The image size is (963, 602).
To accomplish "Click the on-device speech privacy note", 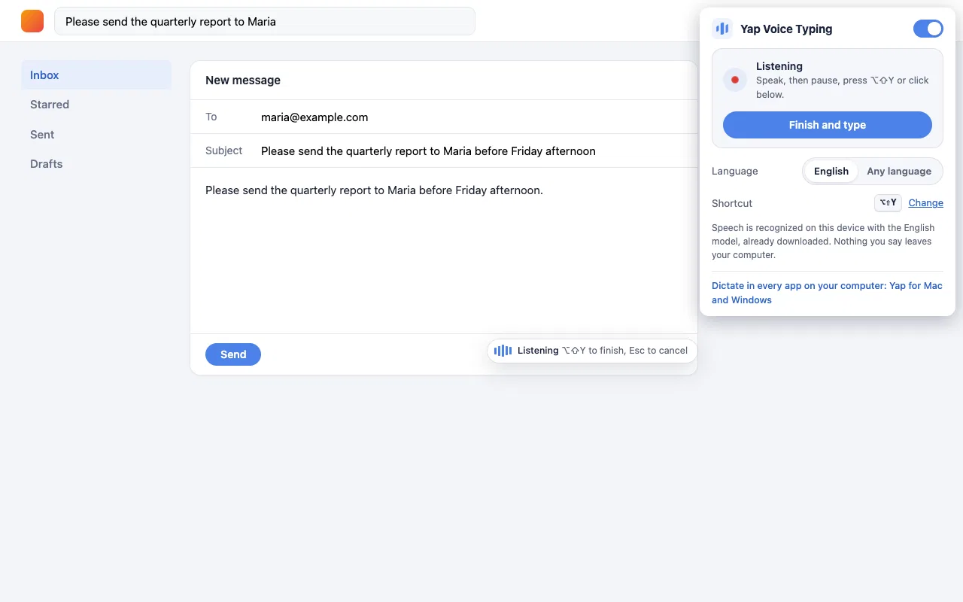I will tap(822, 242).
